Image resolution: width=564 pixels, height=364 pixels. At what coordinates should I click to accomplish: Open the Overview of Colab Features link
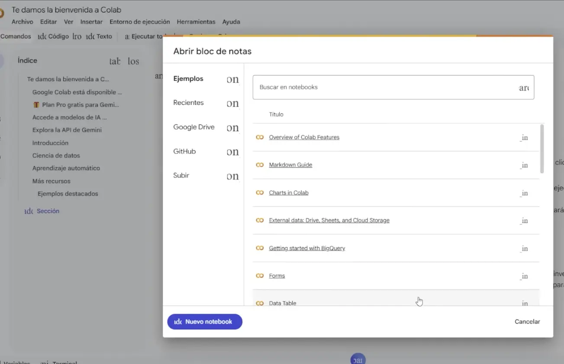(304, 137)
